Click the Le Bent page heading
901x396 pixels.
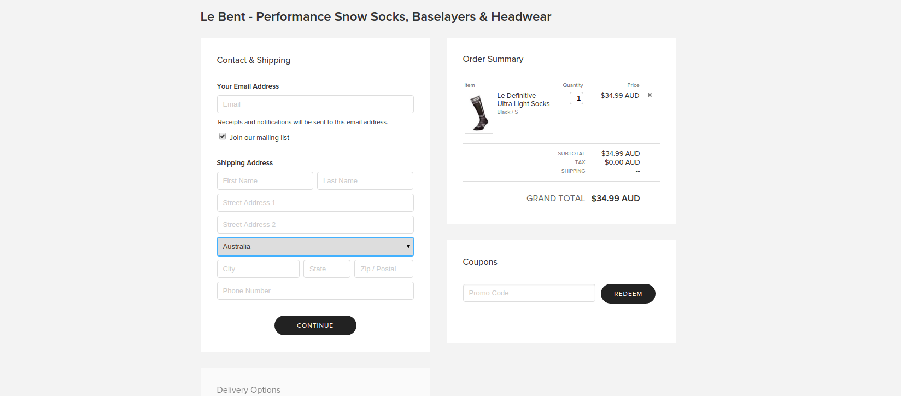pyautogui.click(x=376, y=16)
